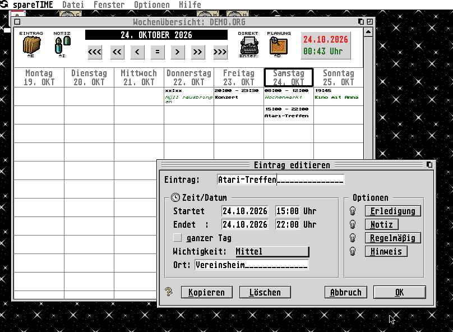453x332 pixels.
Task: Jump to today with the = button
Action: tap(158, 52)
